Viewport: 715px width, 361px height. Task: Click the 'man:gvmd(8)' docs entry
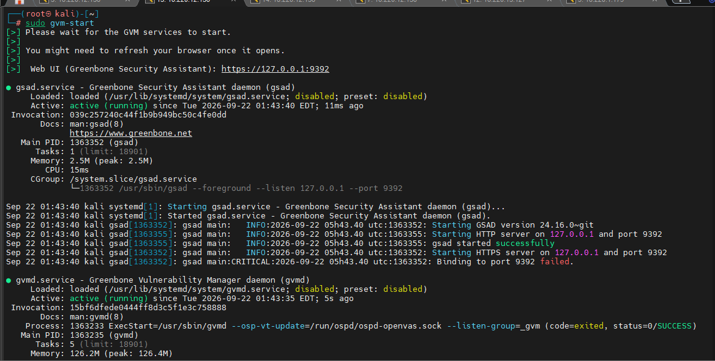97,317
